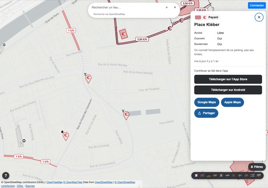The height and width of the screenshot is (188, 268).
Task: Click the 'Place Kléber' panel title
Action: tap(207, 25)
